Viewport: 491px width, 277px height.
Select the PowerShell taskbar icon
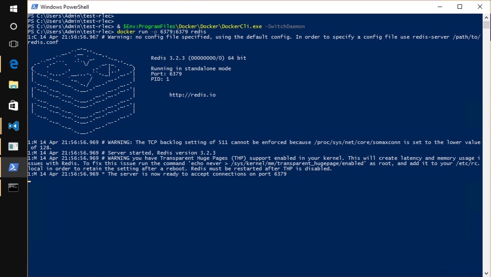pyautogui.click(x=14, y=167)
